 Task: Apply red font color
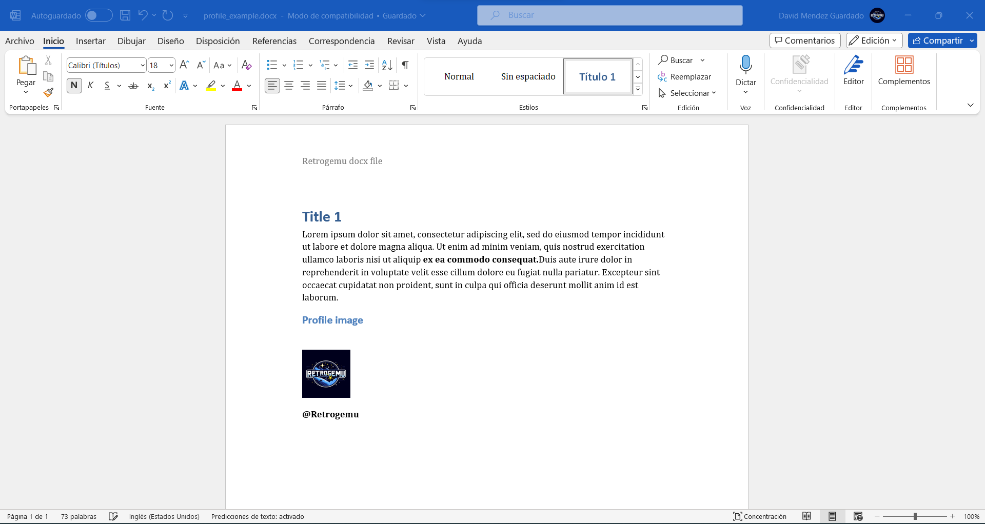pyautogui.click(x=237, y=86)
